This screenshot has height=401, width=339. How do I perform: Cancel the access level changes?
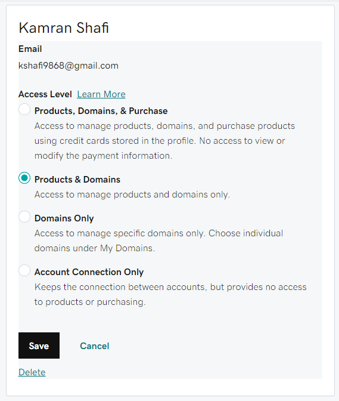(x=95, y=346)
